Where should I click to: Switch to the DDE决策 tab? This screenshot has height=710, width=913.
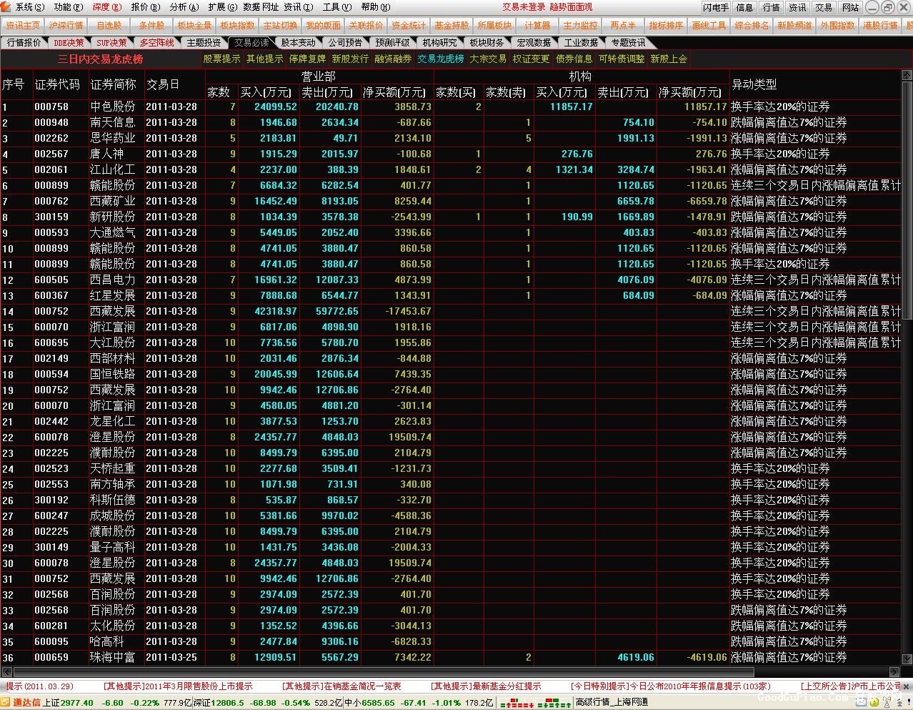(x=69, y=43)
